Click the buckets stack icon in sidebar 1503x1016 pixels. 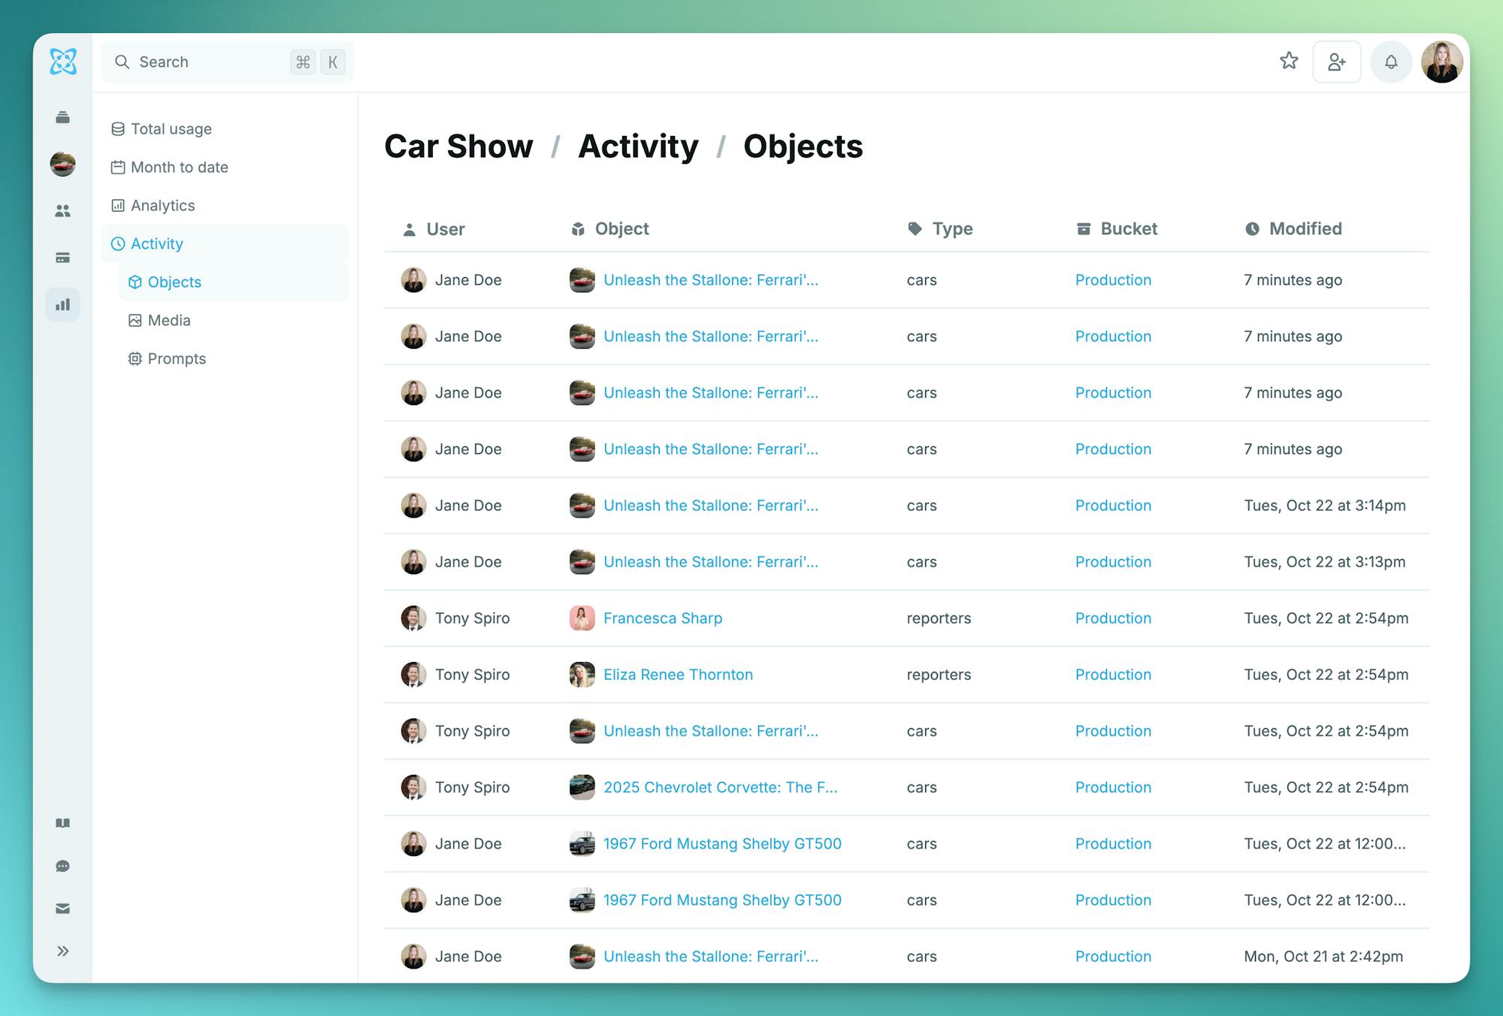click(63, 117)
